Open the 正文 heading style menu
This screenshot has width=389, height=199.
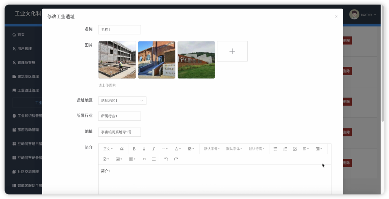tap(108, 149)
